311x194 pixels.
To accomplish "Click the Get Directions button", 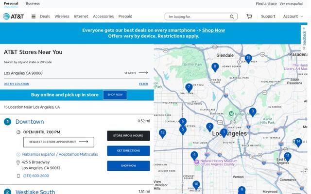I will tap(128, 151).
